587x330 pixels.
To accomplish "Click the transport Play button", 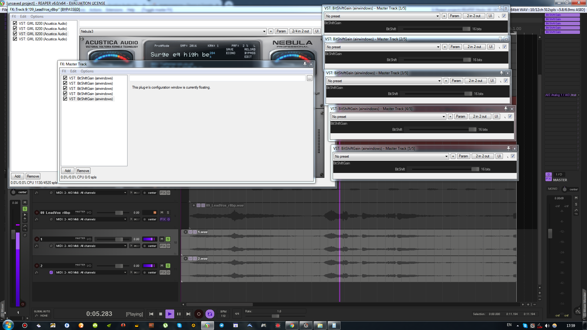I will point(170,314).
